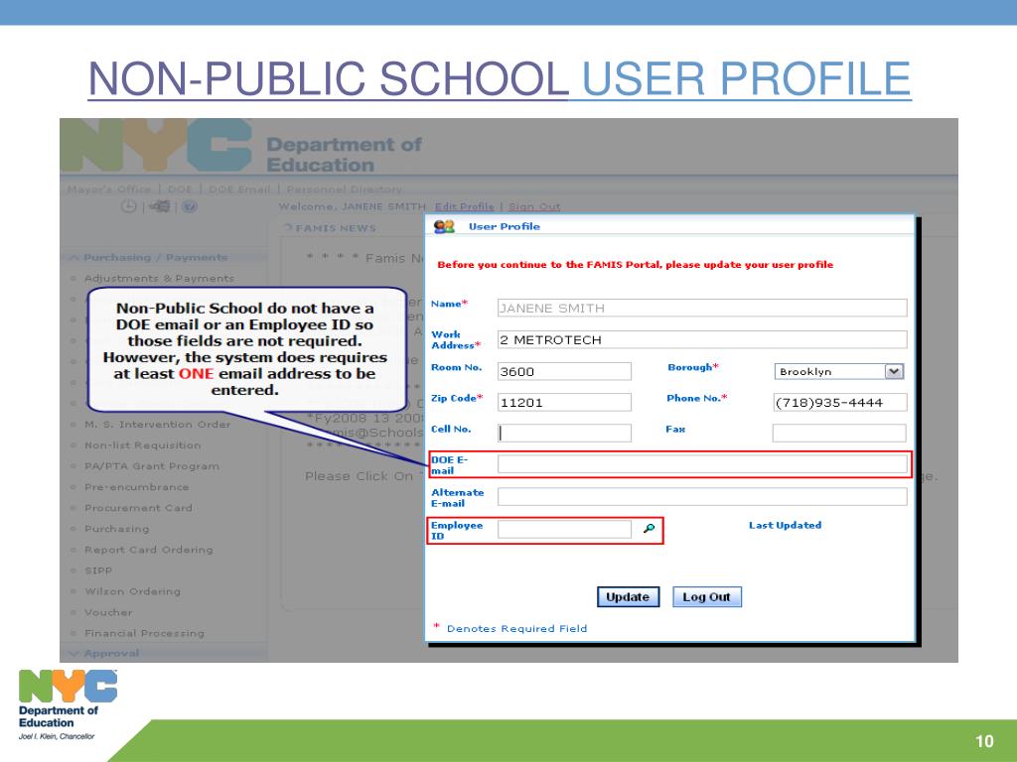Screen dimensions: 1017x762
Task: Click the Employee ID search magnifier icon
Action: click(649, 529)
